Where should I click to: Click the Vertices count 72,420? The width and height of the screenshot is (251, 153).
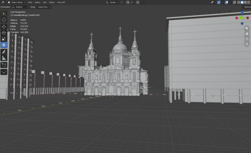coord(24,23)
